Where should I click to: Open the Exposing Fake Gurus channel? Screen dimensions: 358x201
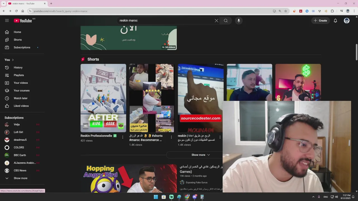[196, 183]
